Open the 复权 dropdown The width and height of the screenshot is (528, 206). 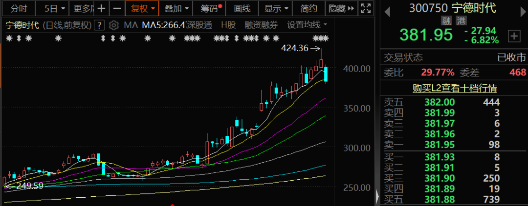pos(142,8)
